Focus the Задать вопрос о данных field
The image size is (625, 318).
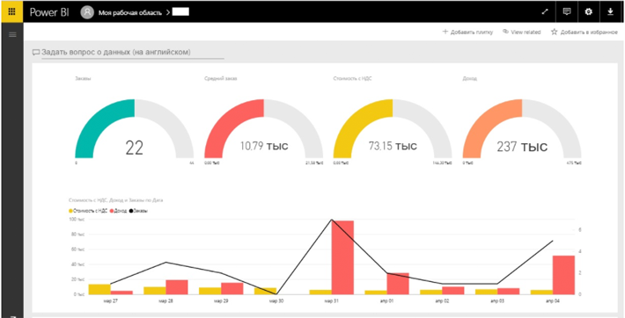pyautogui.click(x=133, y=53)
